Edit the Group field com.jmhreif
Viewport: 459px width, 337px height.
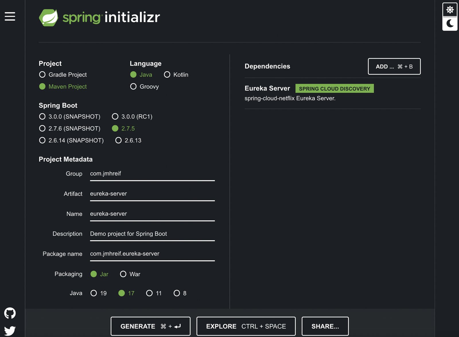pos(152,174)
